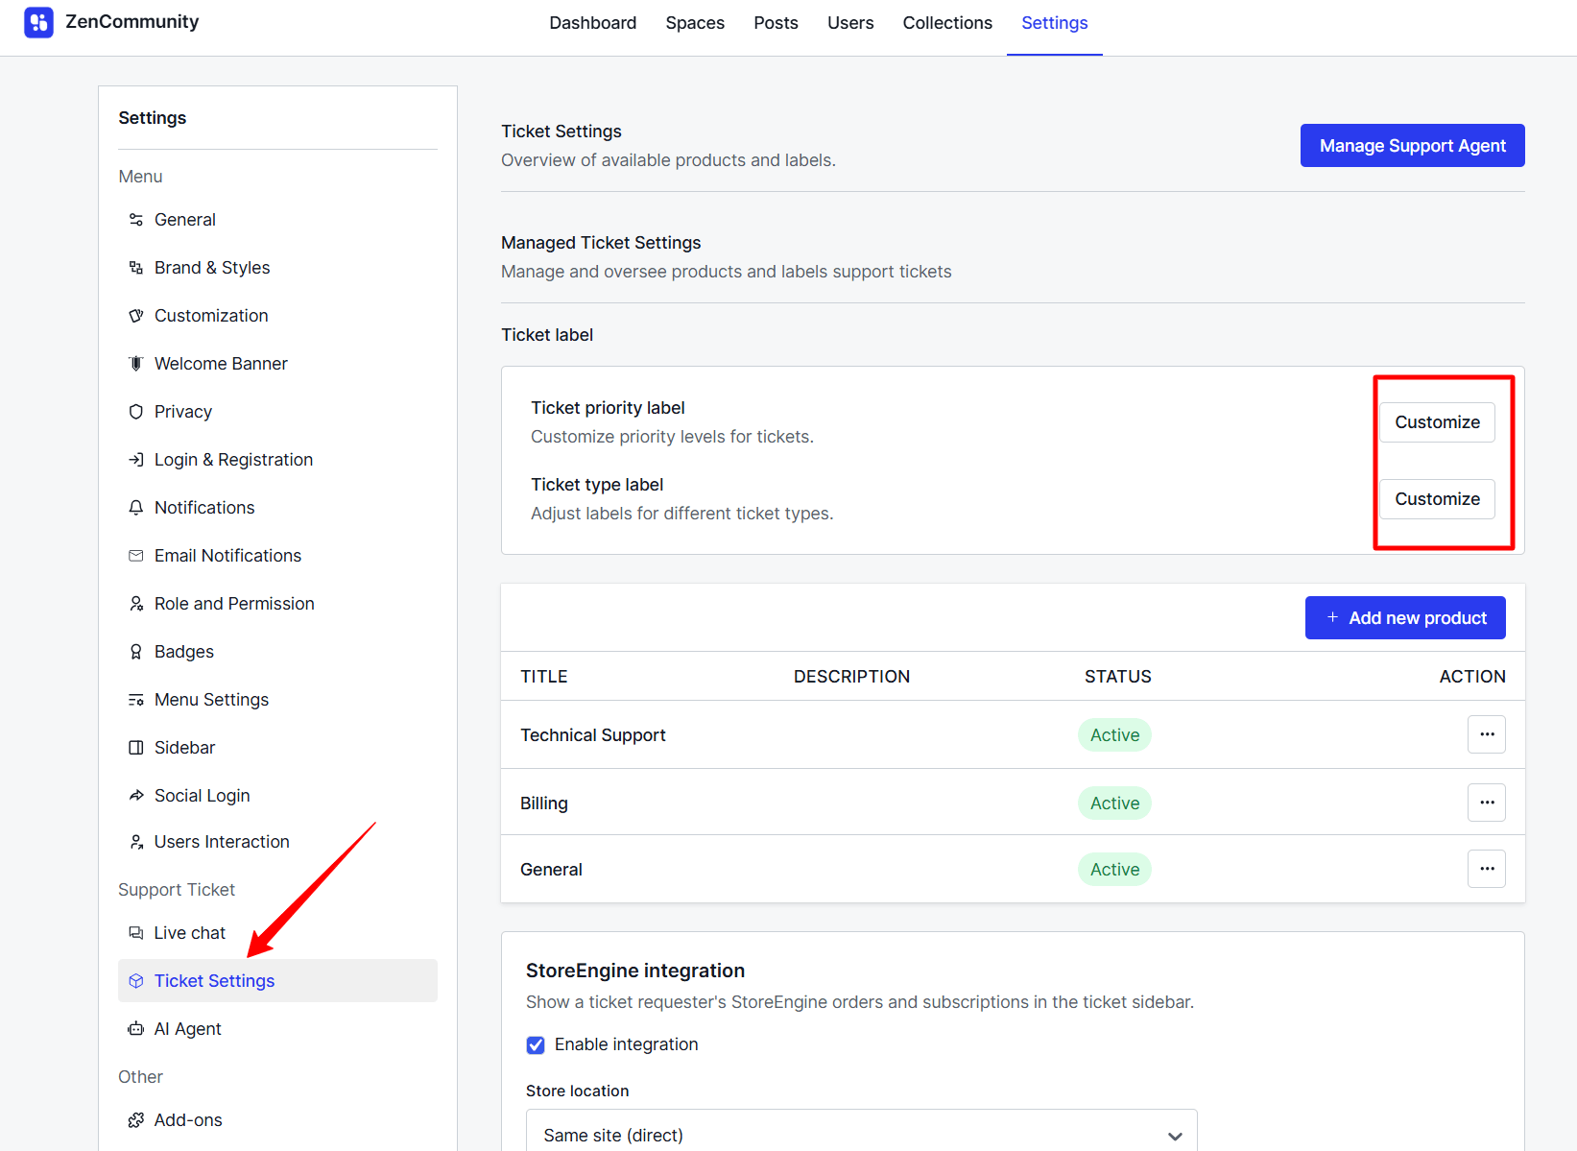Screen dimensions: 1577x1151
Task: Click the AI Agent robot icon
Action: tap(136, 1029)
